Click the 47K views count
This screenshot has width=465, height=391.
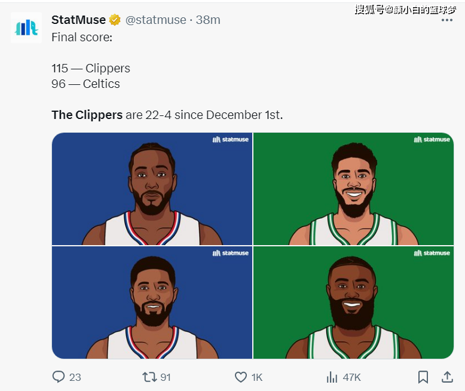pos(351,377)
